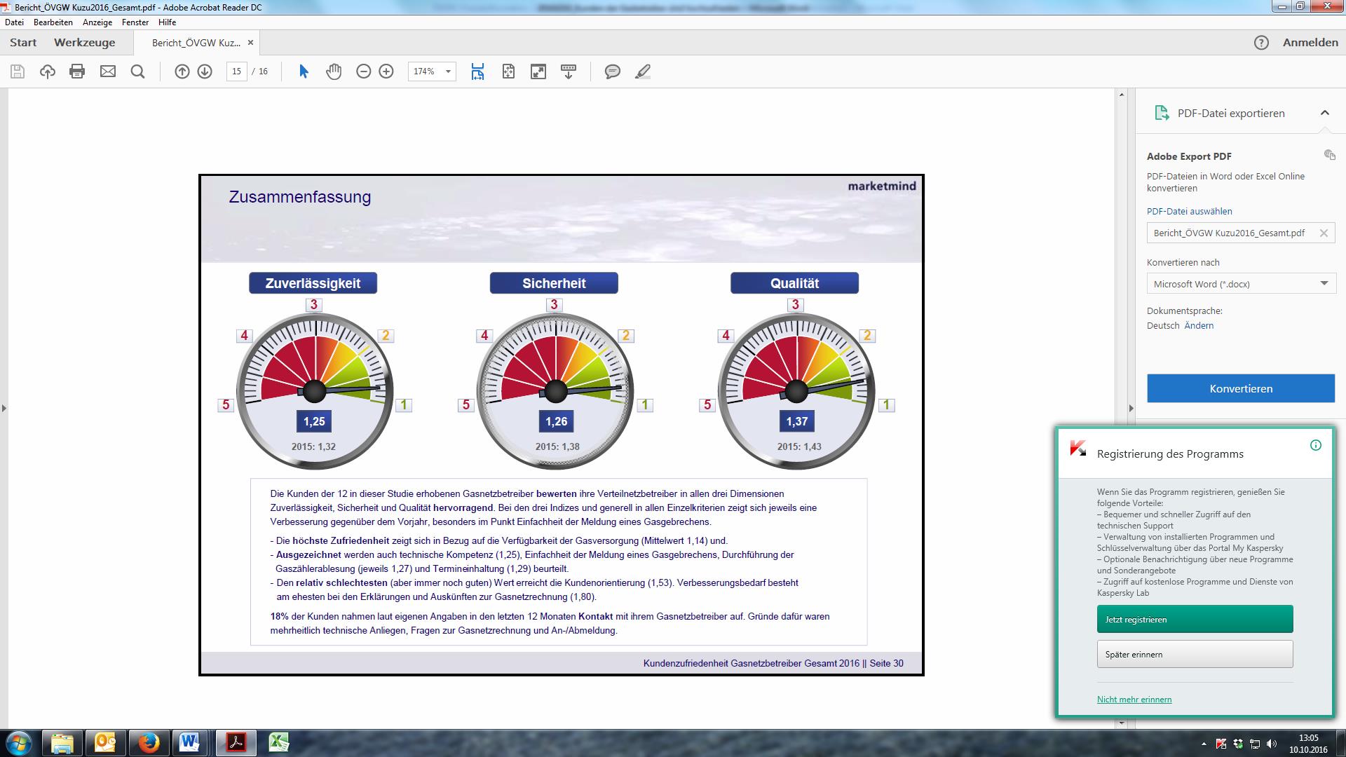Go to previous page arrow

click(182, 71)
